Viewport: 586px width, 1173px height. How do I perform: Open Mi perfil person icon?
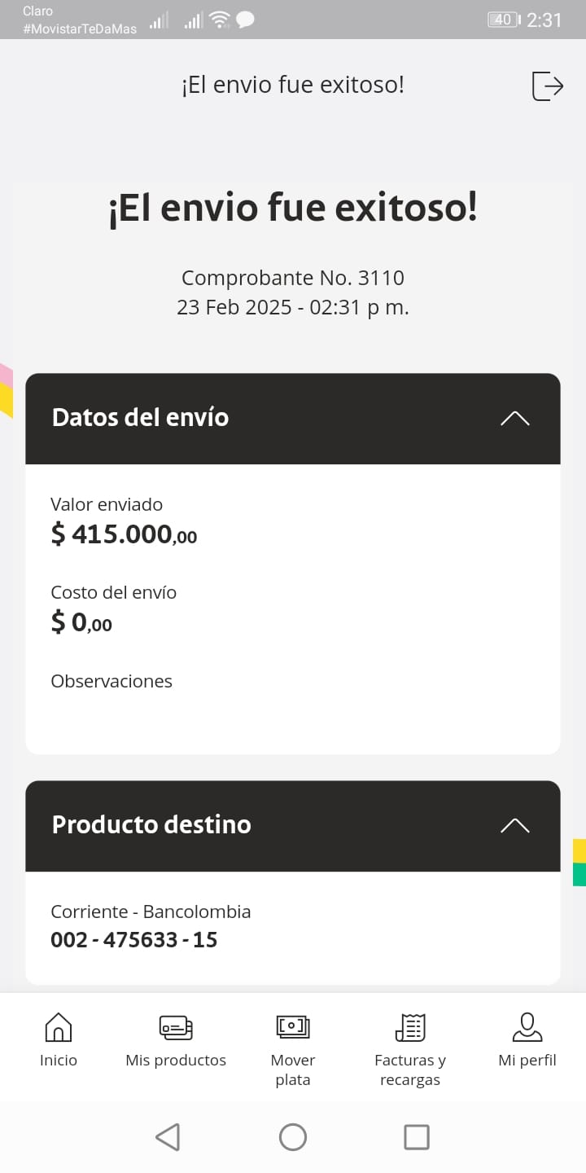point(527,1027)
